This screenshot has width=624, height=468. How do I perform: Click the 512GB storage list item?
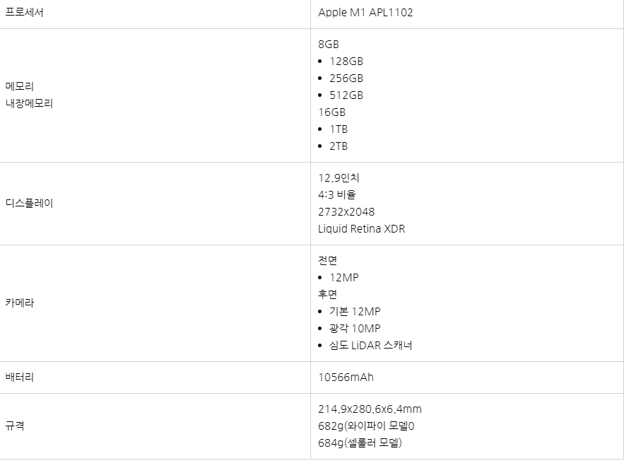click(x=346, y=95)
